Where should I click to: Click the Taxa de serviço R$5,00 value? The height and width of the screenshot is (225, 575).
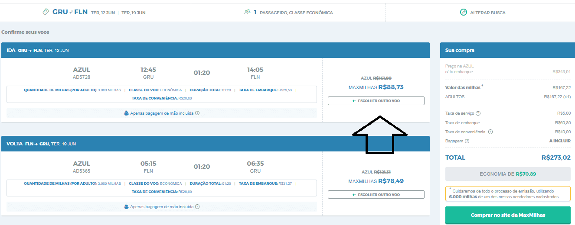[x=564, y=113]
